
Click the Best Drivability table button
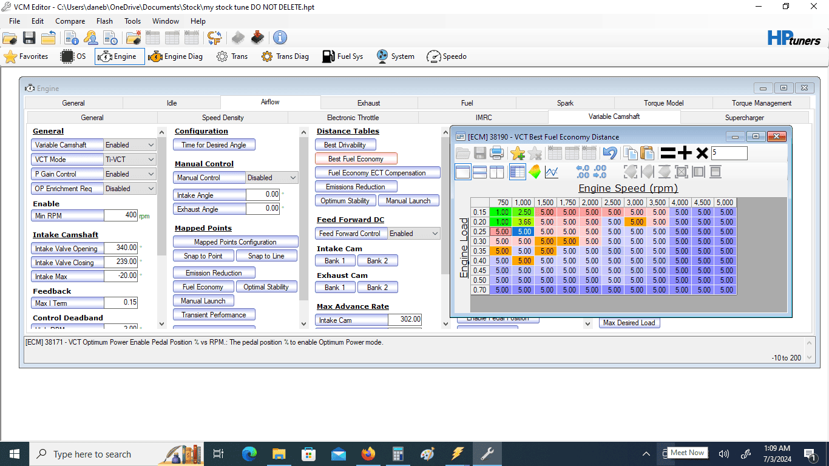click(345, 145)
